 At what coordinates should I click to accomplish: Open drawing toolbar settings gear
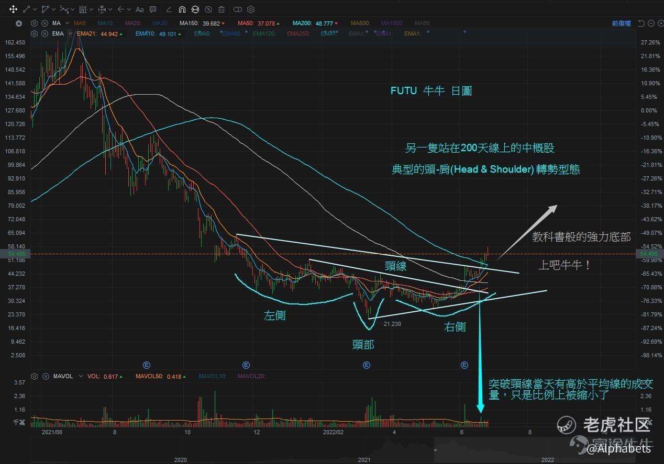click(x=251, y=9)
